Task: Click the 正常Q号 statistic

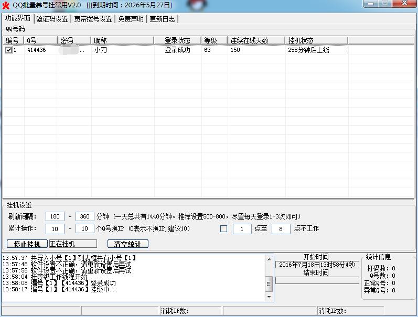Action: pos(380,283)
